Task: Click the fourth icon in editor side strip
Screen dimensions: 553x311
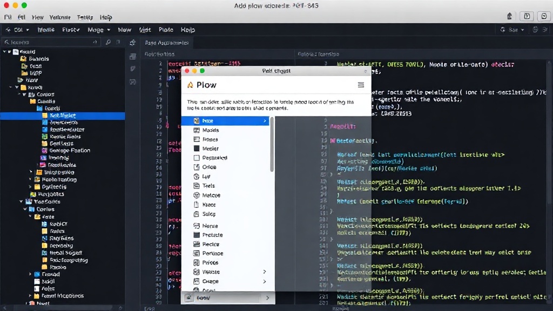Action: [x=133, y=82]
